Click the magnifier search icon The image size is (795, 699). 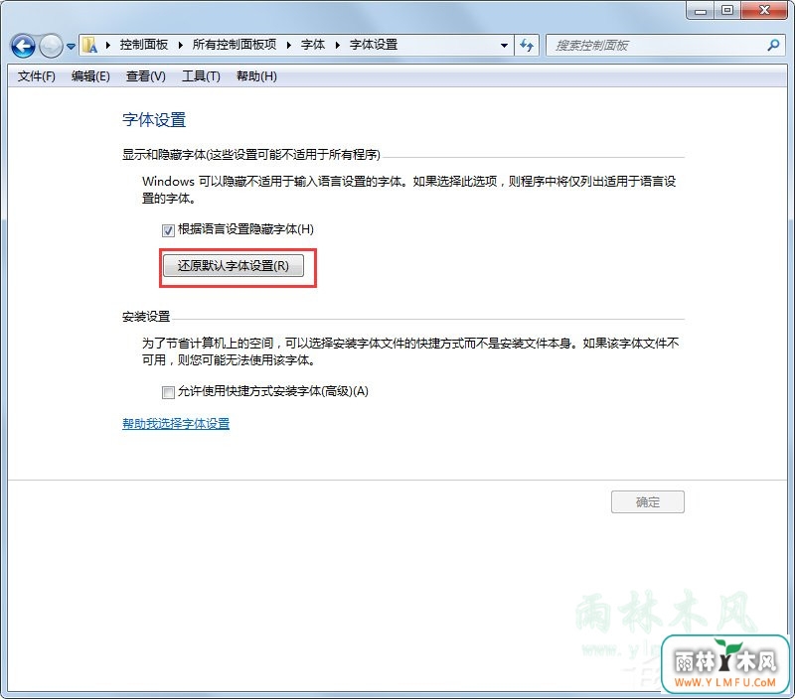(773, 45)
